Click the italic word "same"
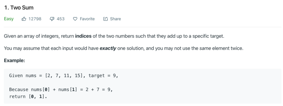This screenshot has height=106, width=283. (205, 48)
